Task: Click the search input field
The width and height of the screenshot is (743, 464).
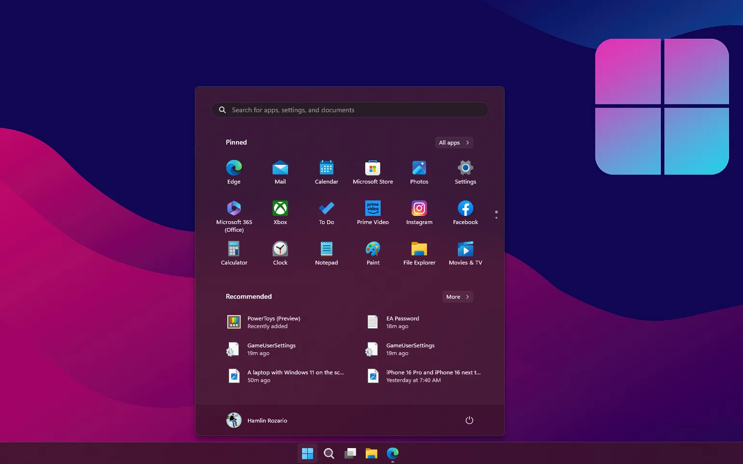Action: click(x=349, y=110)
